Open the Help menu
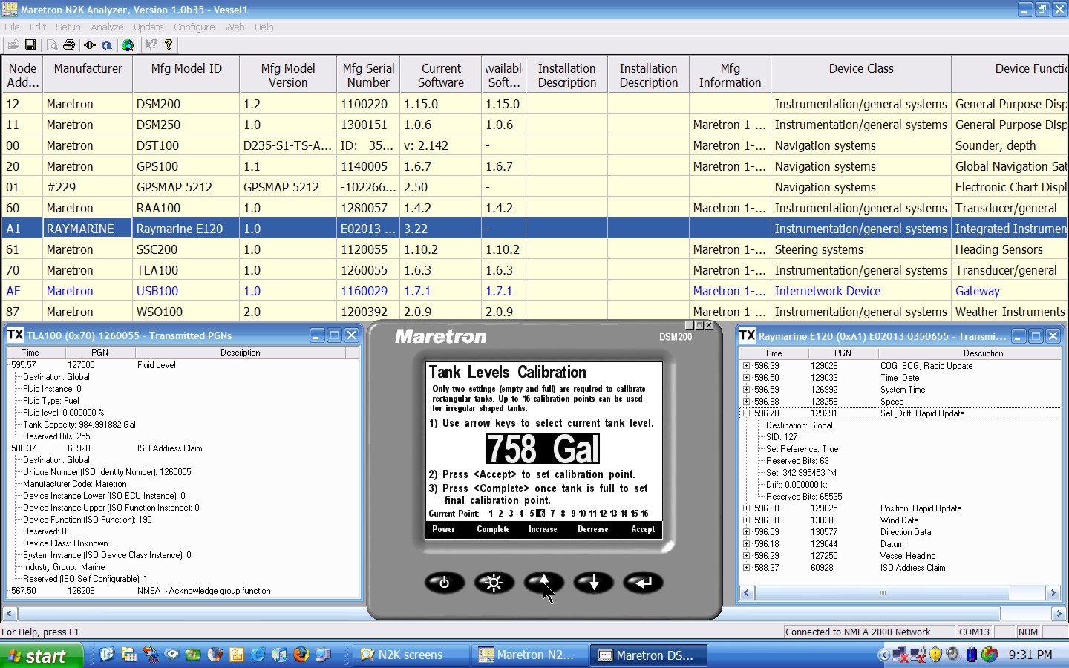Screen dimensions: 1069x668 [x=264, y=27]
